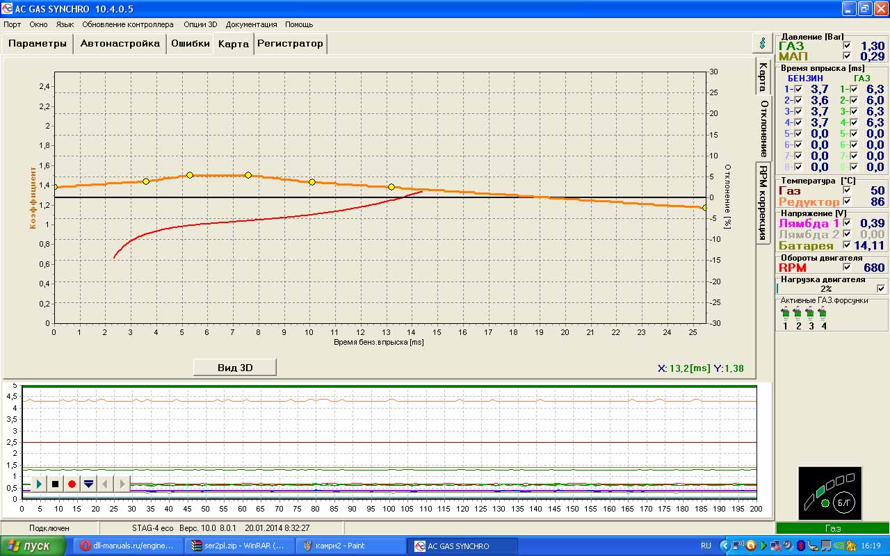Select the vertical Карта side tab

[763, 76]
